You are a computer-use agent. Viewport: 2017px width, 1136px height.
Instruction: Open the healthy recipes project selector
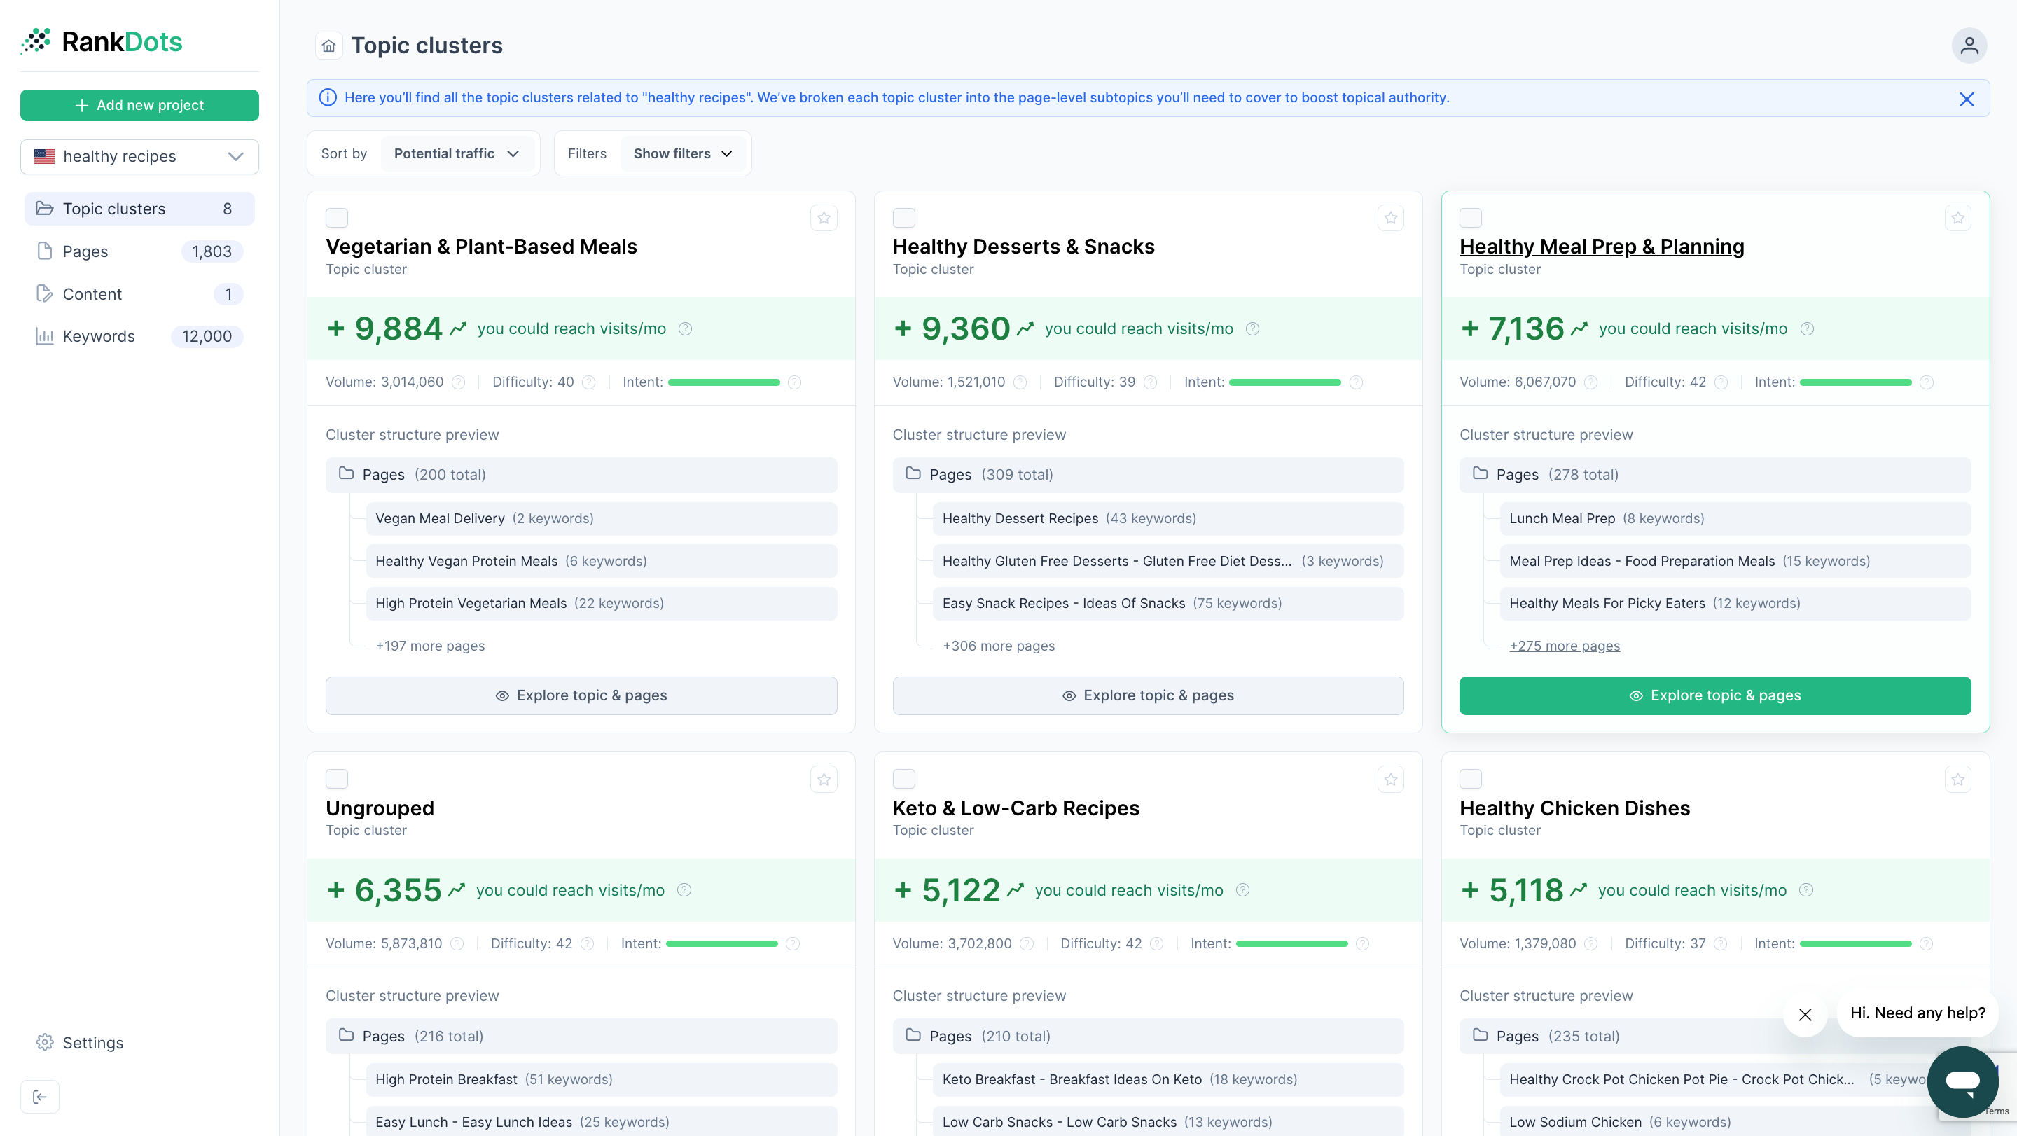pos(139,157)
